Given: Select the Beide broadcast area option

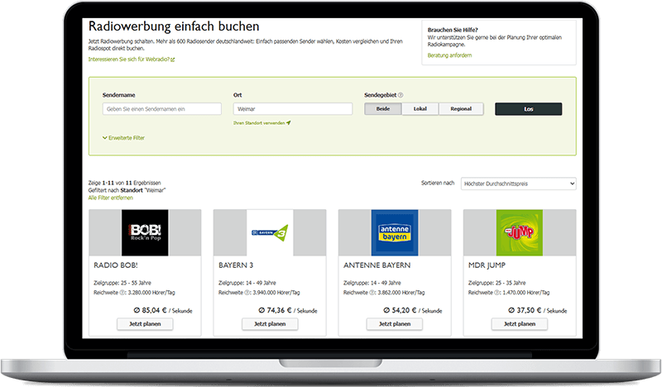Looking at the screenshot, I should pyautogui.click(x=383, y=109).
